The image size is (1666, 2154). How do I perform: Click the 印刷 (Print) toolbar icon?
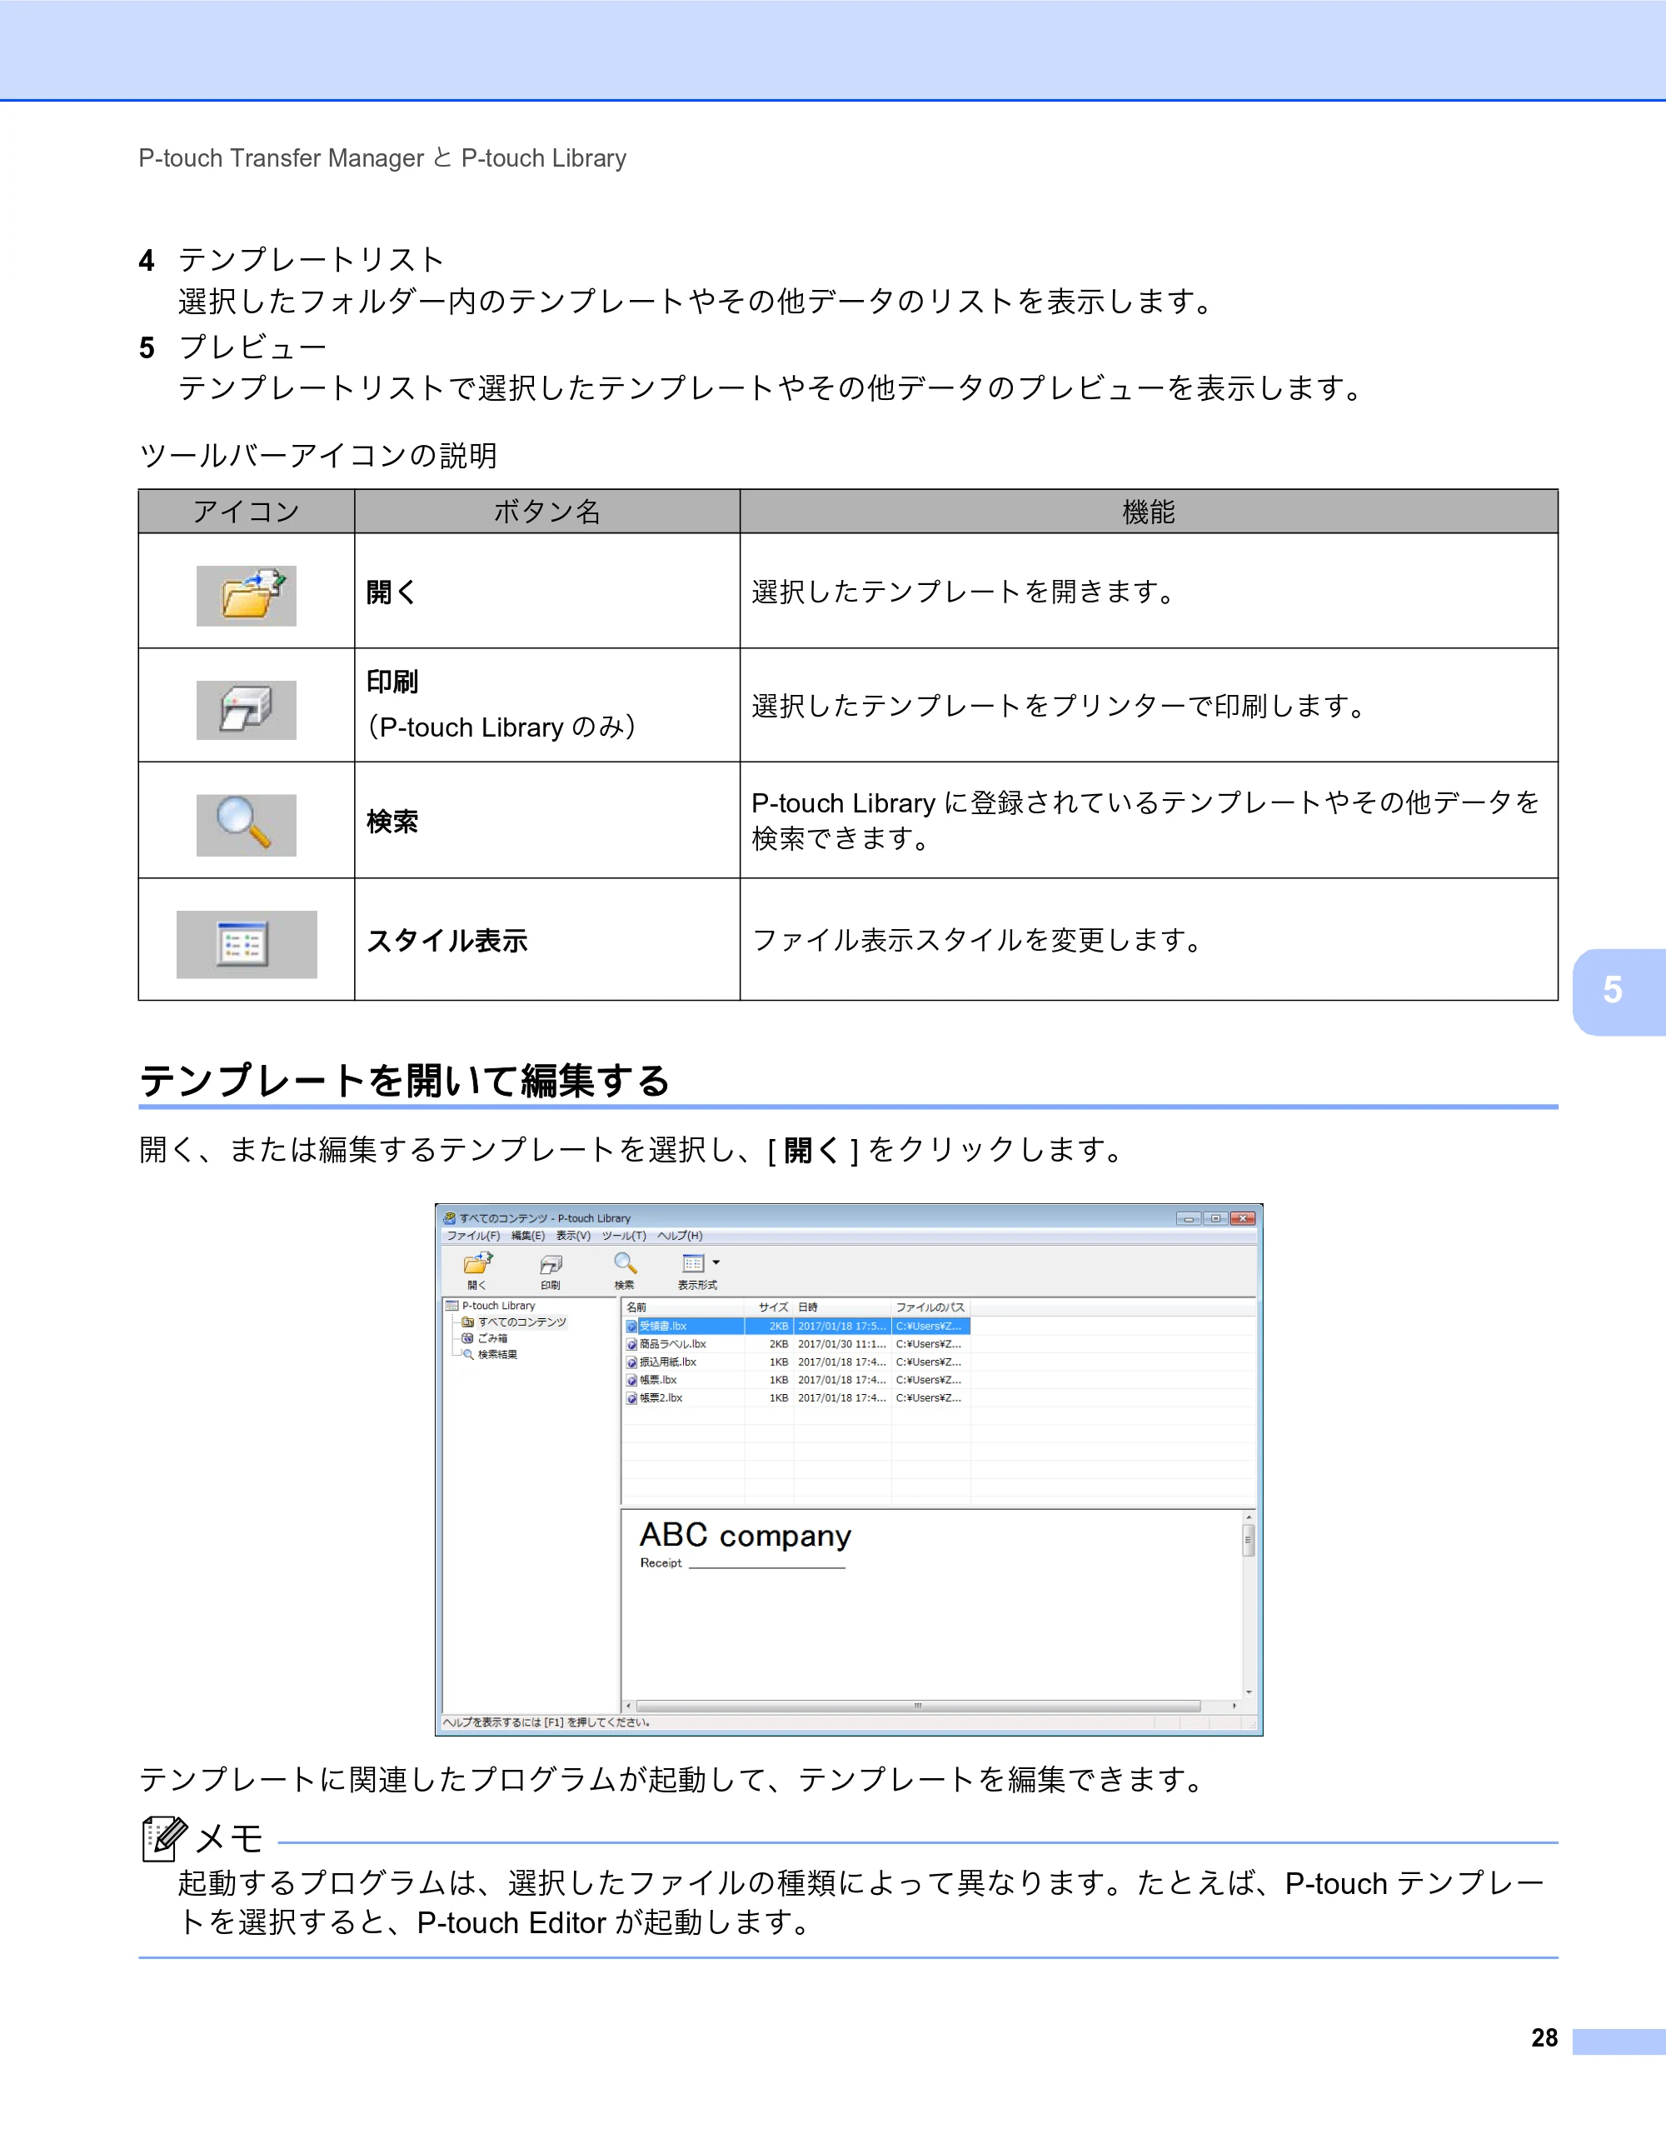pos(551,1264)
